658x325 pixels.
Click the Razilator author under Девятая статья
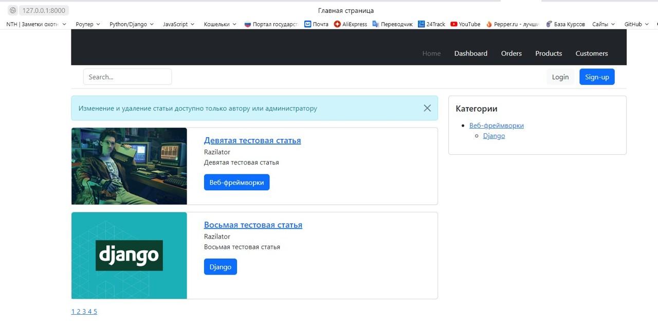coord(217,152)
